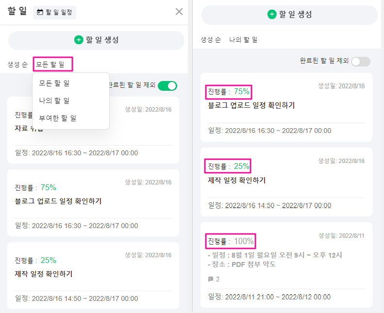Select 모든 할 일 from the dropdown menu
The height and width of the screenshot is (313, 384).
(54, 83)
